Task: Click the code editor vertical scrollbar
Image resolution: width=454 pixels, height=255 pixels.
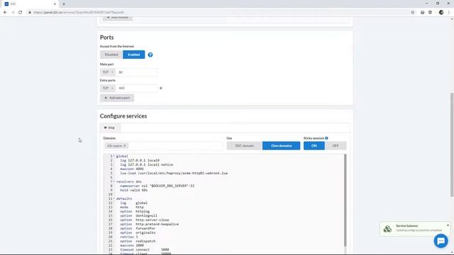Action: (345, 200)
